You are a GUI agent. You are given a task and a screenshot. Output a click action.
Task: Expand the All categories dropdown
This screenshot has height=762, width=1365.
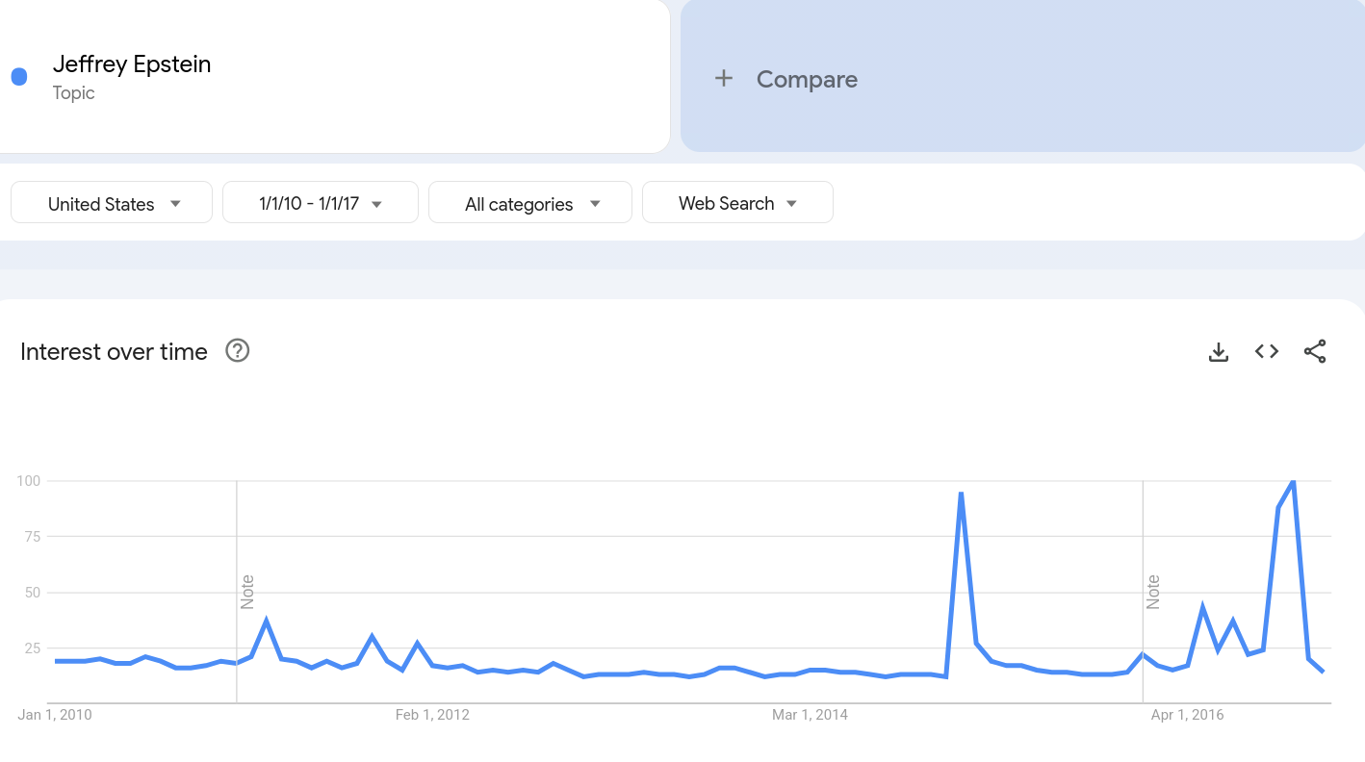530,203
